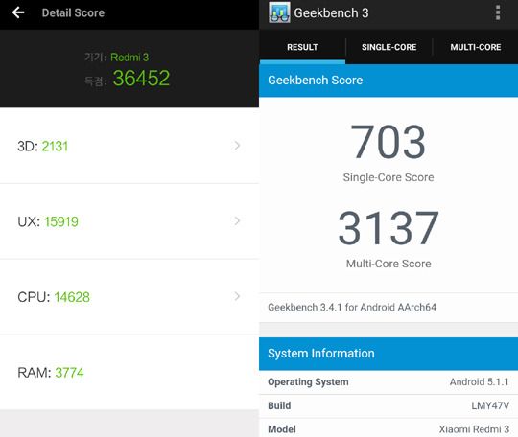Expand the UX score details chevron
Viewport: 518px width, 437px height.
[x=237, y=220]
